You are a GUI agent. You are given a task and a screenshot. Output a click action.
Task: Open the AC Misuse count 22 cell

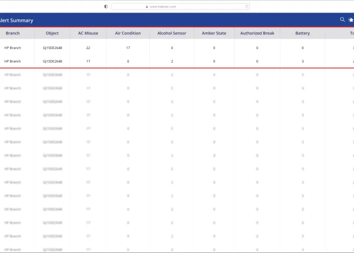[88, 48]
